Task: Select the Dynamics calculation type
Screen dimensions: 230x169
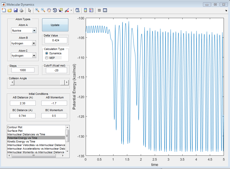Action: pos(47,53)
